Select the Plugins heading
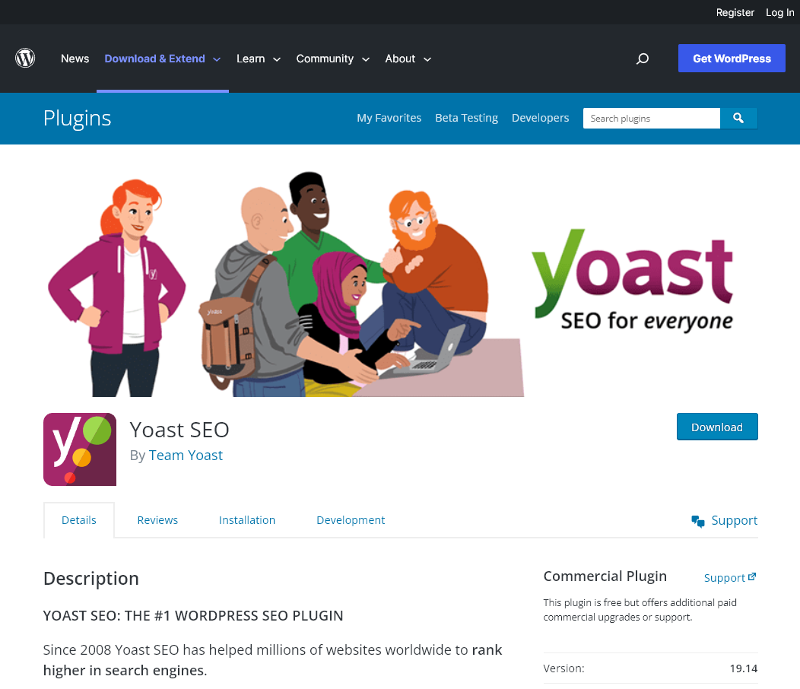Screen dimensions: 800x689 click(x=77, y=118)
